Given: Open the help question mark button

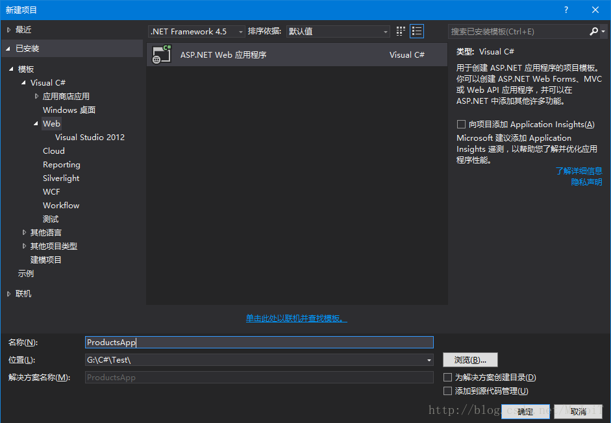Looking at the screenshot, I should coord(566,10).
